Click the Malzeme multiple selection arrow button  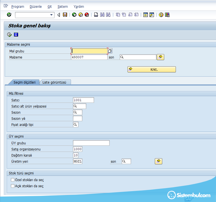(161, 57)
